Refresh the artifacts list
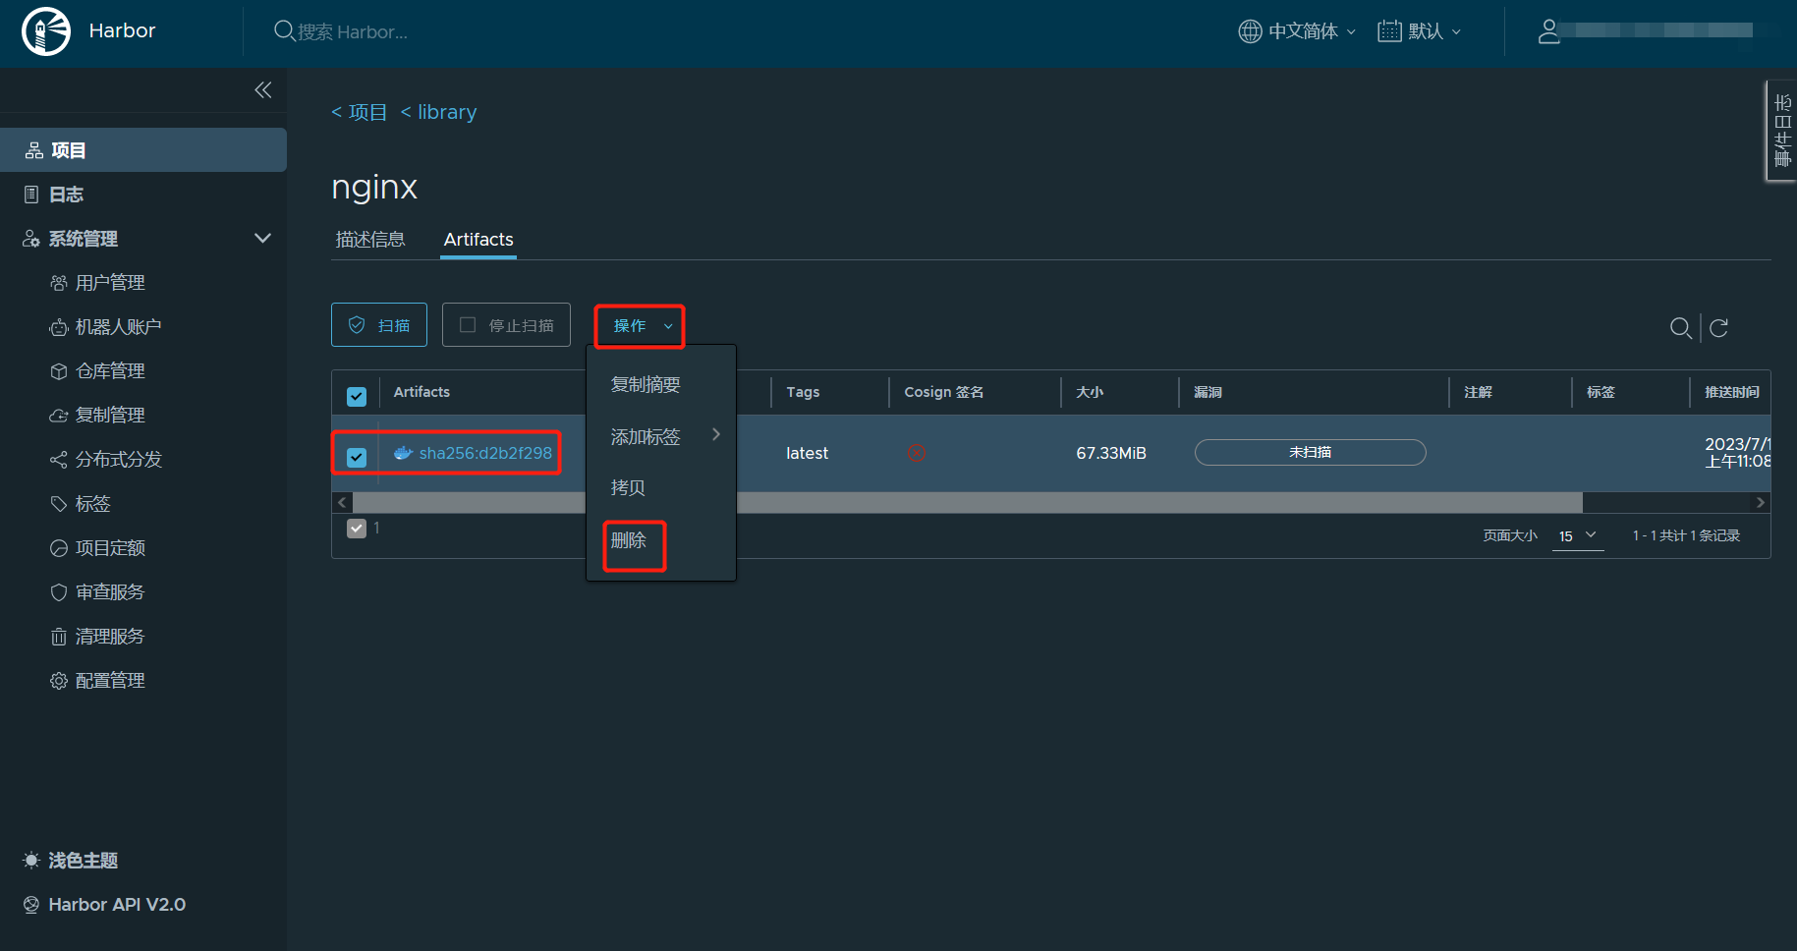This screenshot has height=951, width=1797. point(1718,328)
